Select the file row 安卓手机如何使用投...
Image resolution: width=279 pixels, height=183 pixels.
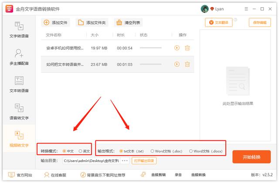click(117, 48)
